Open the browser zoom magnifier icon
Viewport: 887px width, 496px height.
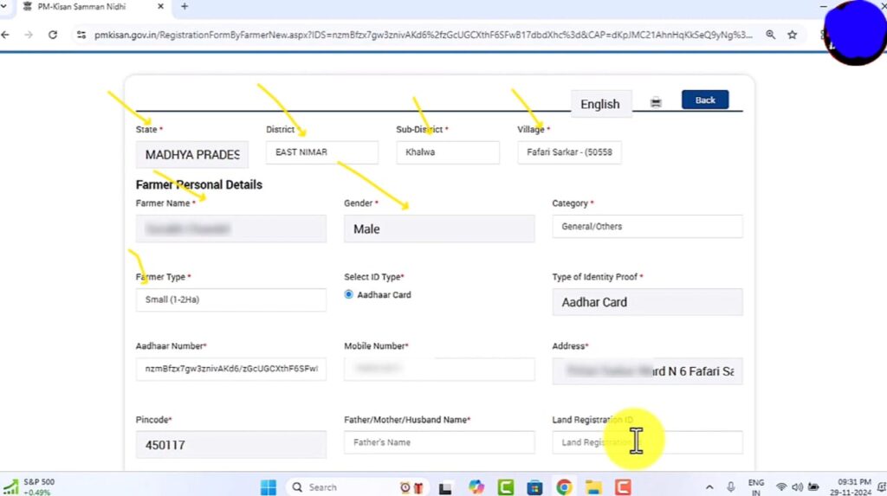click(x=770, y=35)
